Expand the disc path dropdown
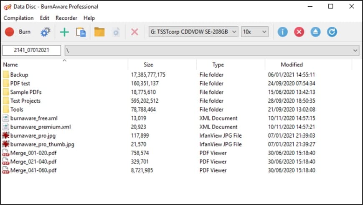The image size is (363, 205). [x=355, y=51]
